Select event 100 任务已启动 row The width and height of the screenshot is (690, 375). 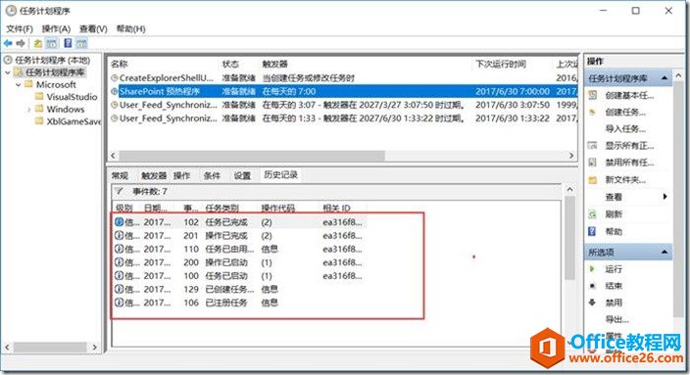point(240,276)
